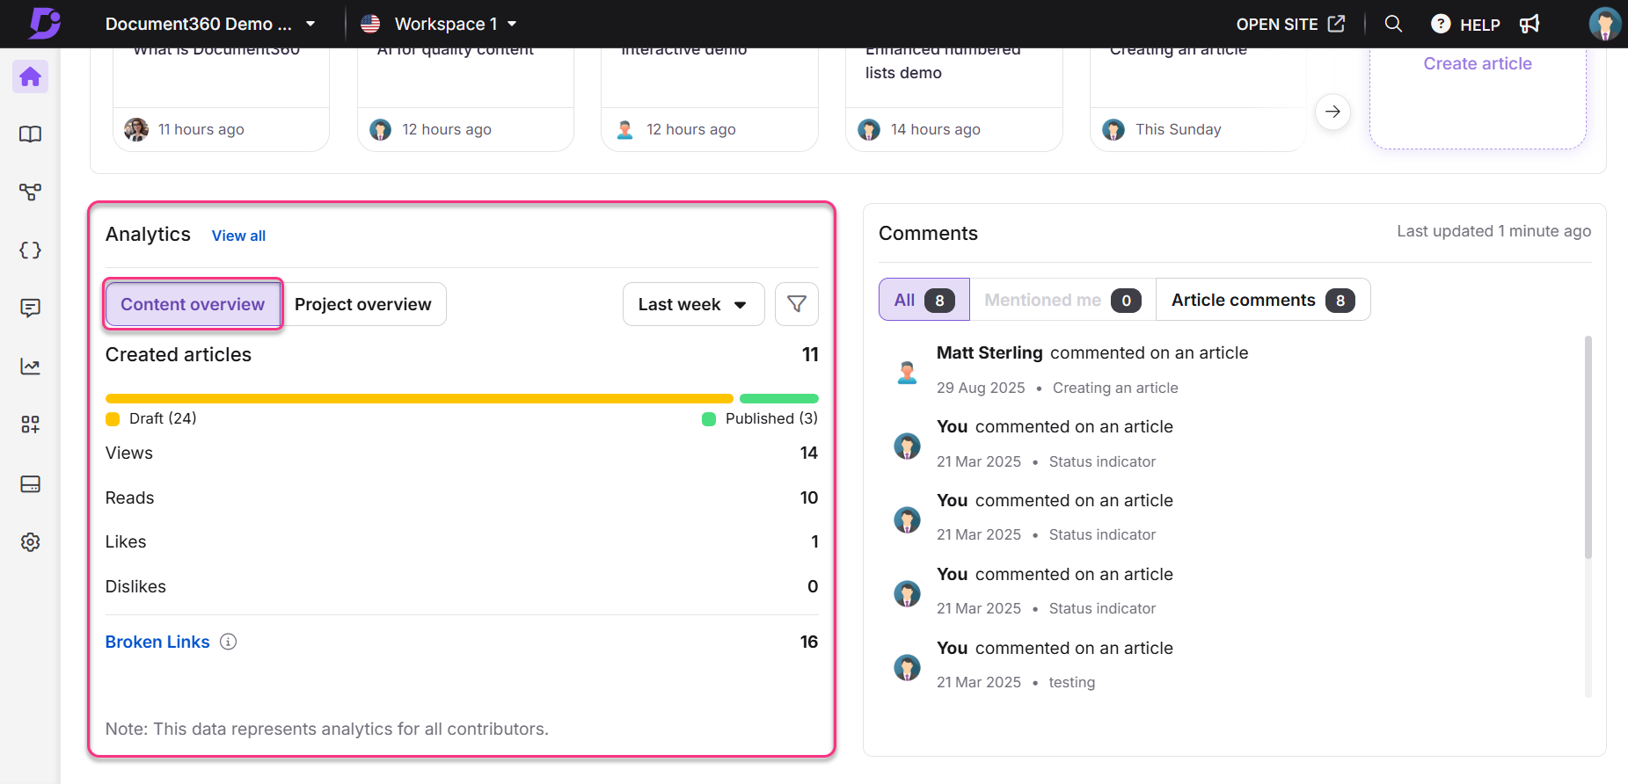Click the '29 Aug 2025' comment date
Image resolution: width=1628 pixels, height=784 pixels.
(x=981, y=388)
